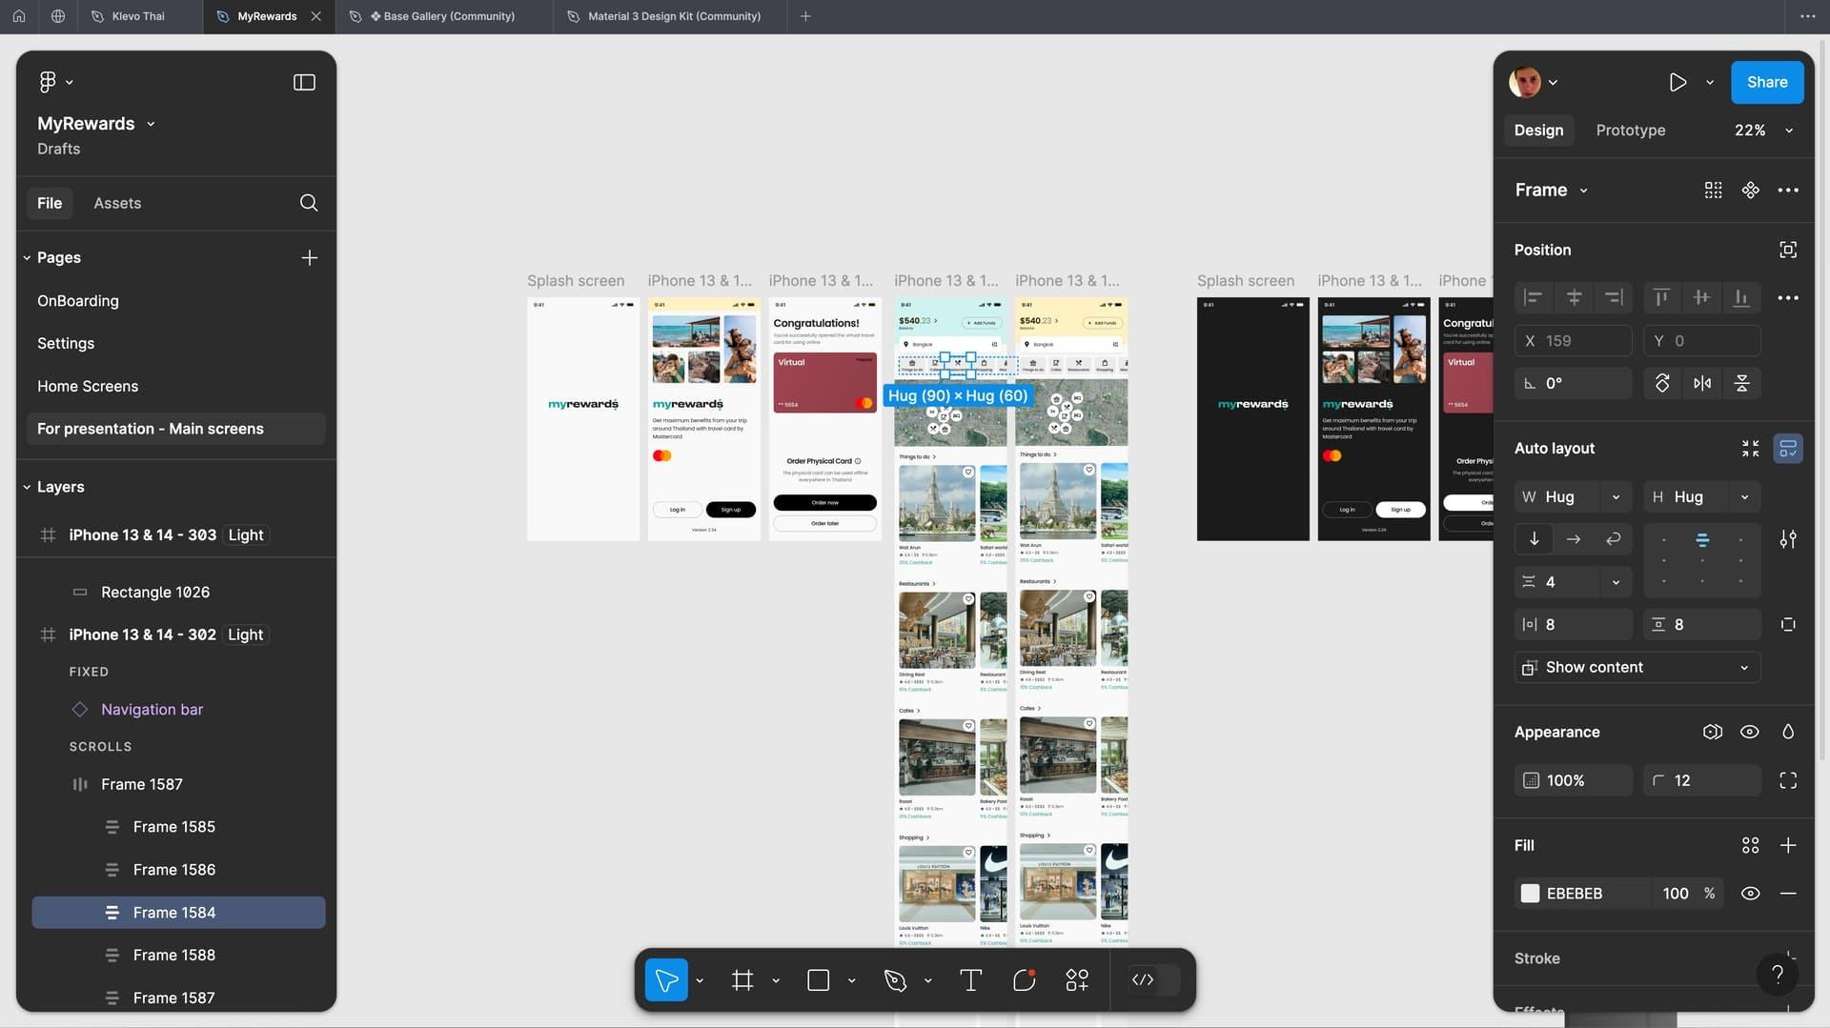The height and width of the screenshot is (1028, 1830).
Task: Select the Pen tool
Action: [x=895, y=979]
